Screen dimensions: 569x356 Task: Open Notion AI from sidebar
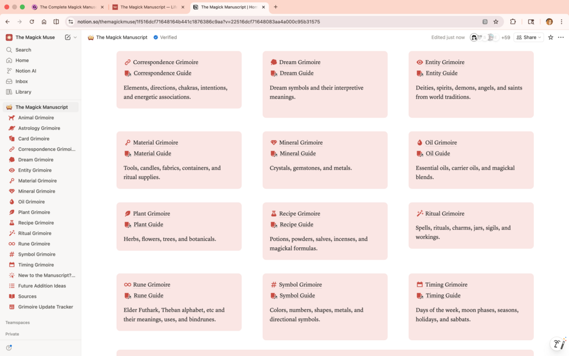[x=25, y=71]
